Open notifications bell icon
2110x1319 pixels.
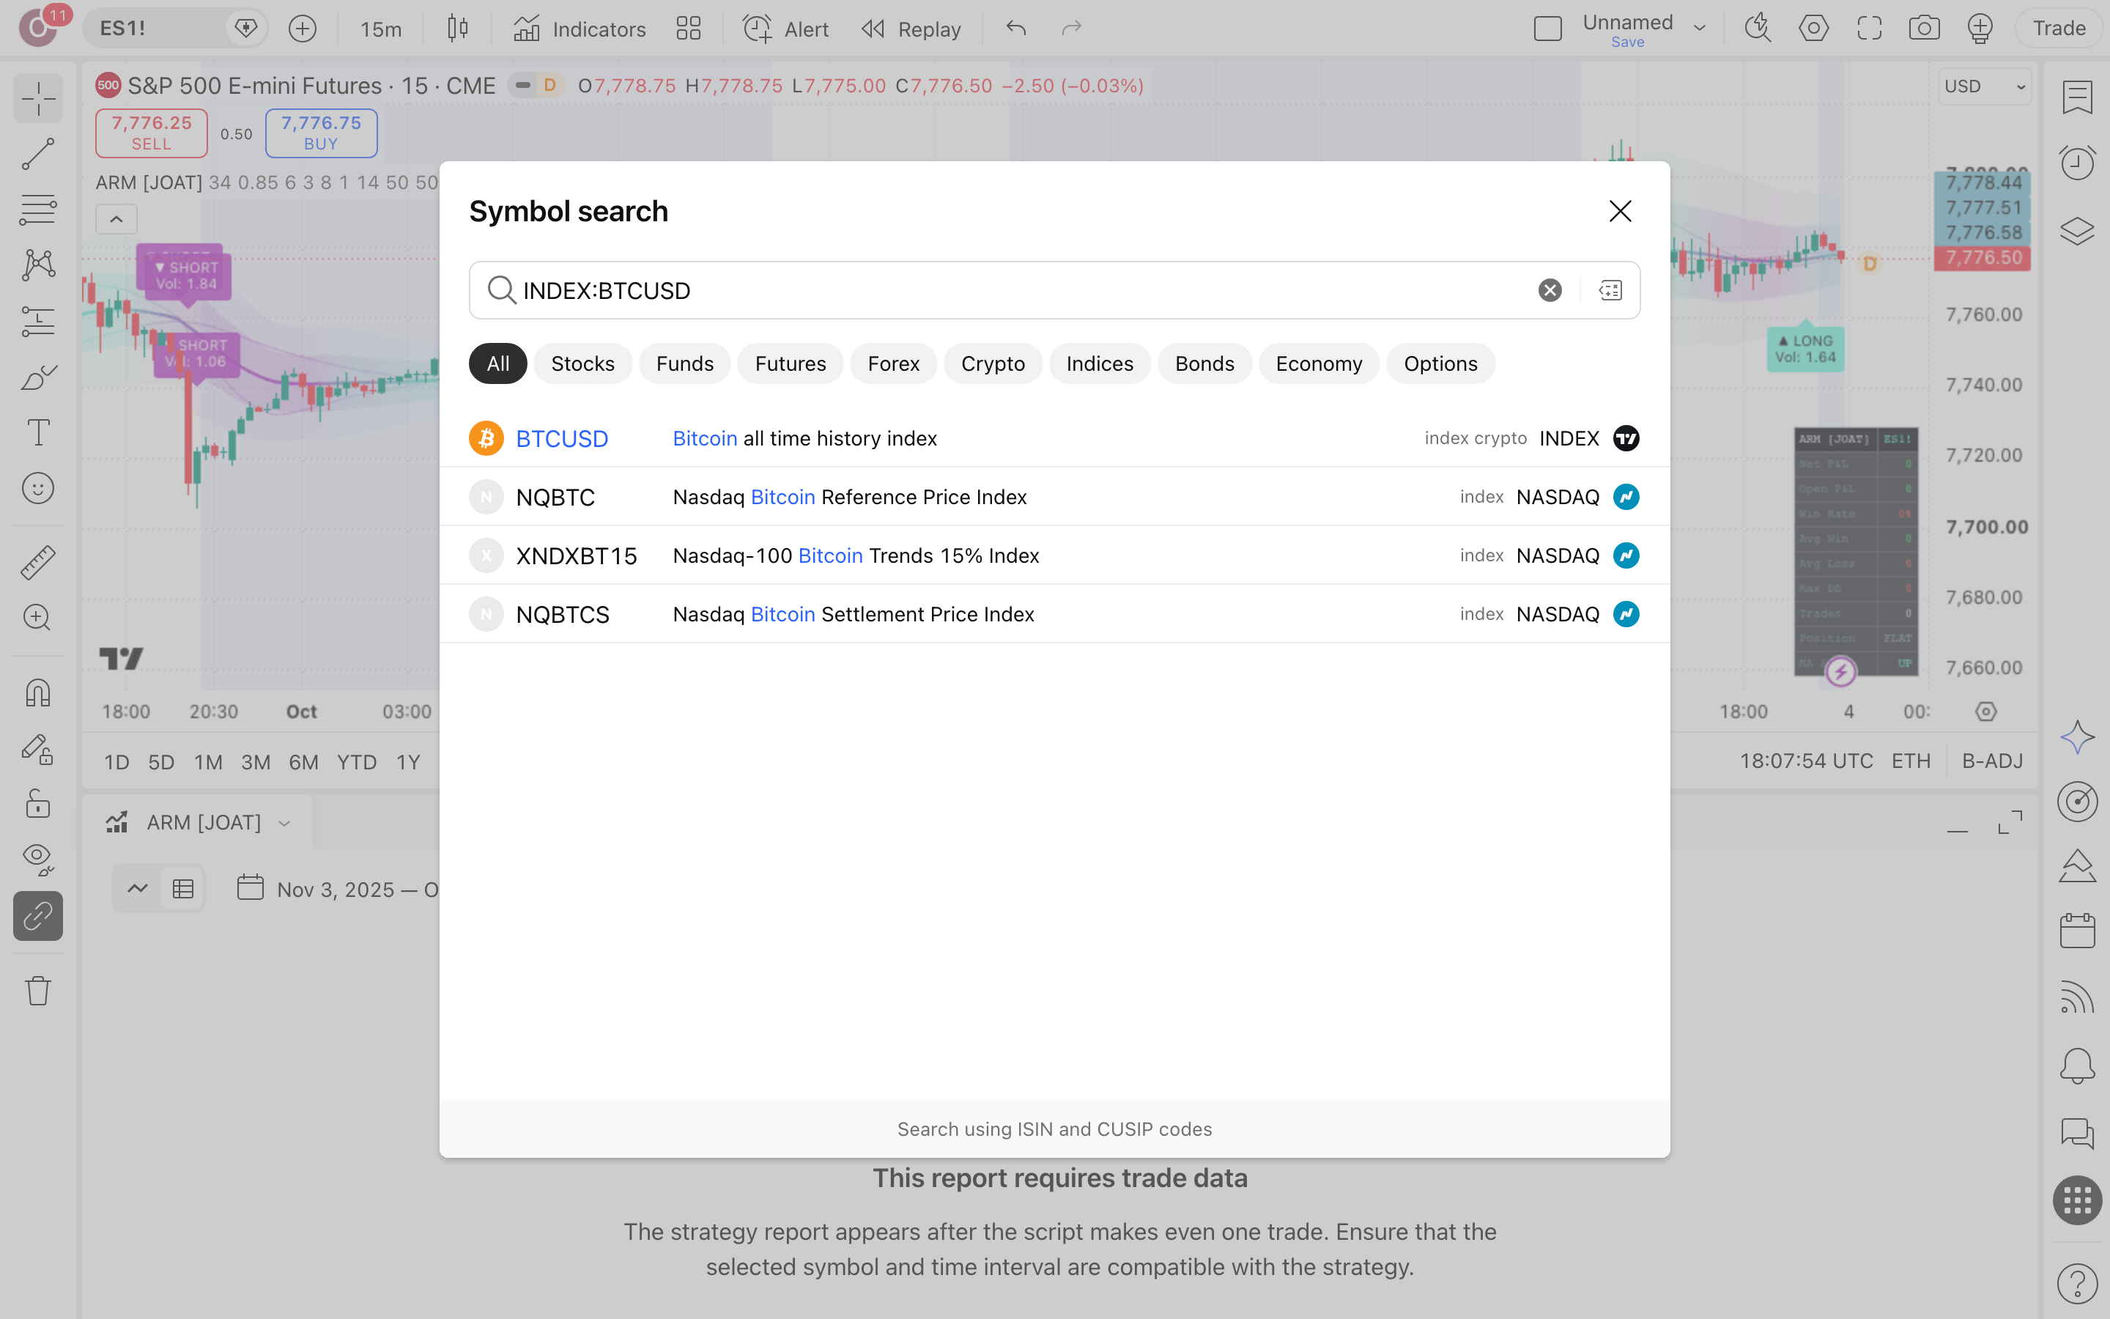(x=2077, y=1066)
